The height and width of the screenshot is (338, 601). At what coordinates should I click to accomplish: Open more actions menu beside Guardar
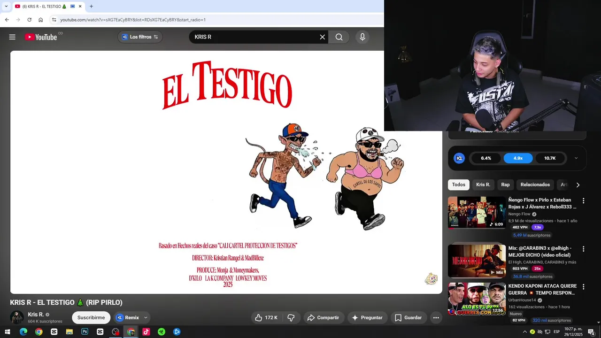pos(436,318)
